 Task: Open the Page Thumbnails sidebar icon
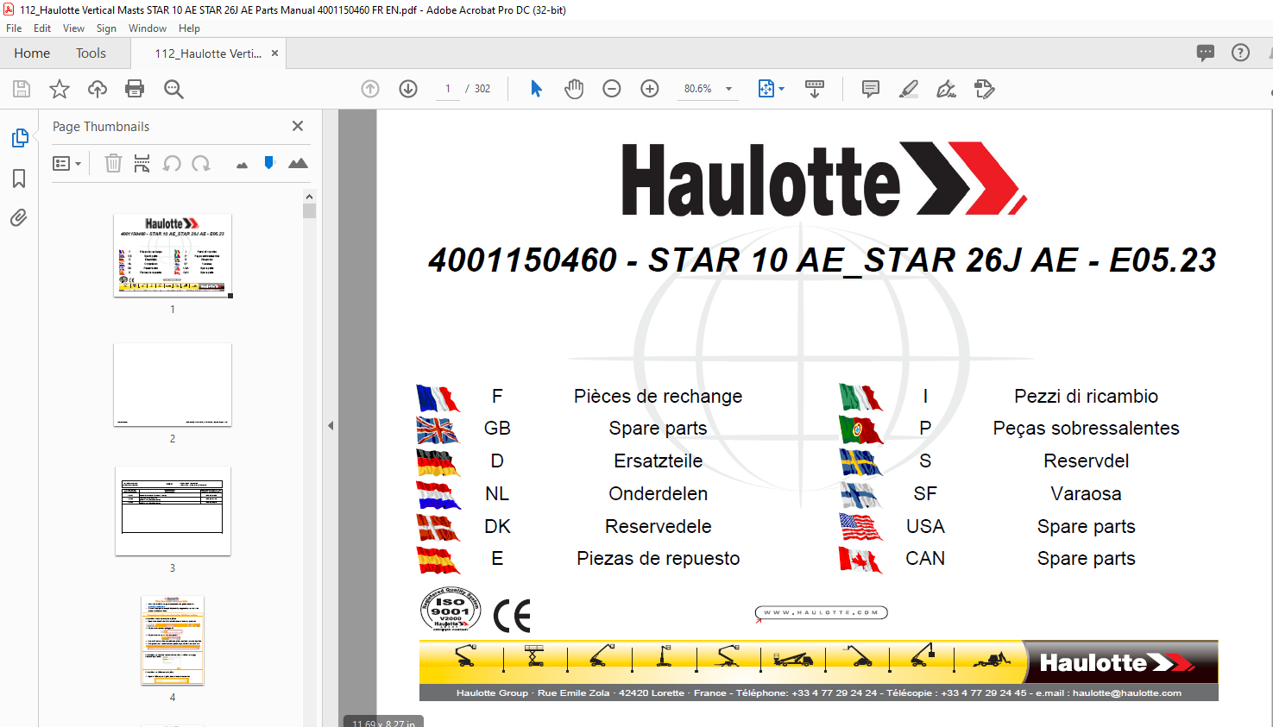click(19, 138)
